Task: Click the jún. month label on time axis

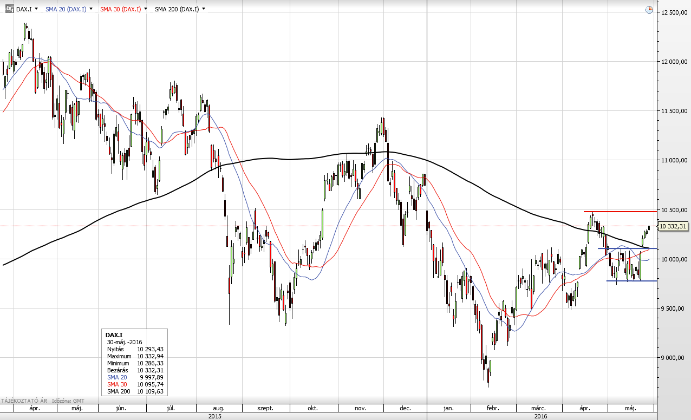Action: pos(121,409)
